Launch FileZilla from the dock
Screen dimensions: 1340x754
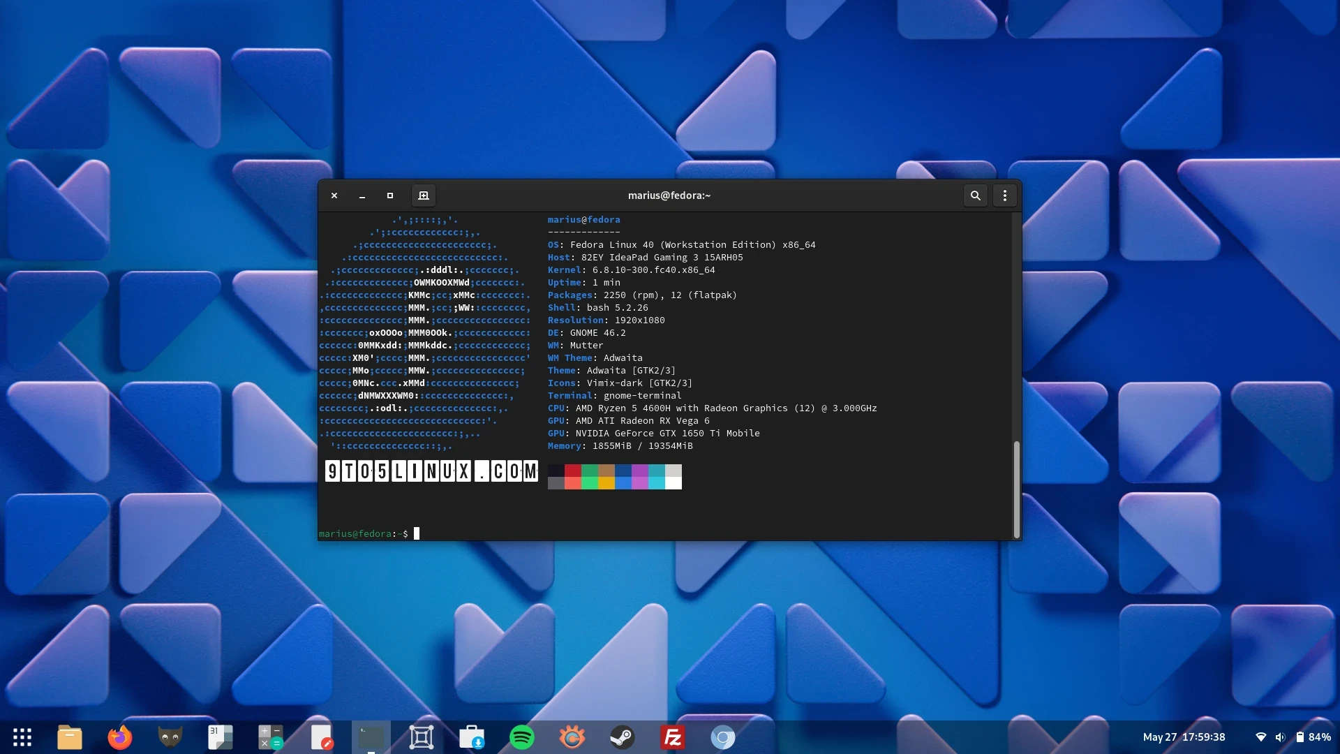click(x=672, y=737)
